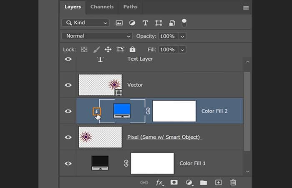Add a layer mask icon
This screenshot has width=292, height=188.
[174, 182]
